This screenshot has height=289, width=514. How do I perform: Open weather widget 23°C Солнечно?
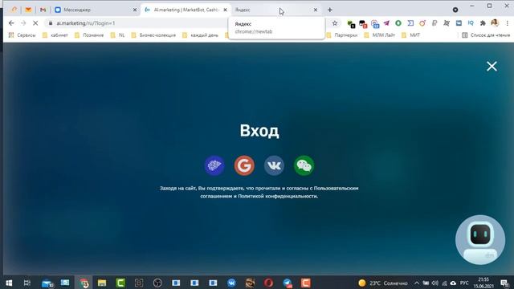pos(383,283)
